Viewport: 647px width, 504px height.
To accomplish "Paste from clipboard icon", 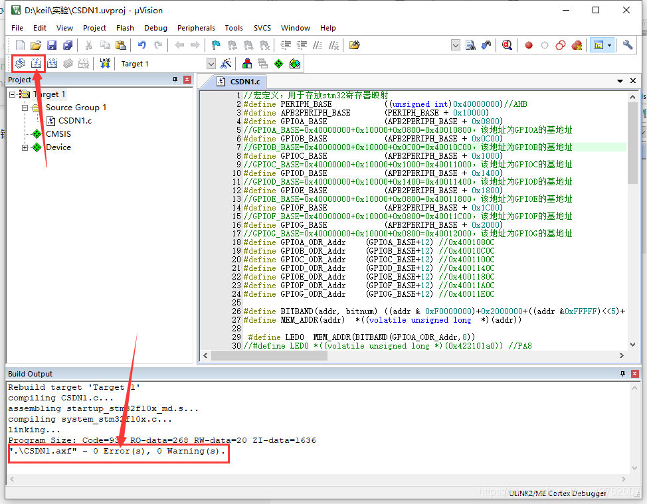I will click(120, 45).
